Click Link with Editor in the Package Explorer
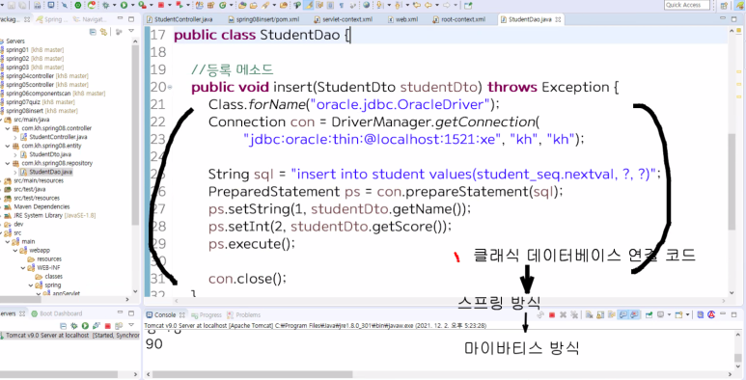 coord(103,32)
